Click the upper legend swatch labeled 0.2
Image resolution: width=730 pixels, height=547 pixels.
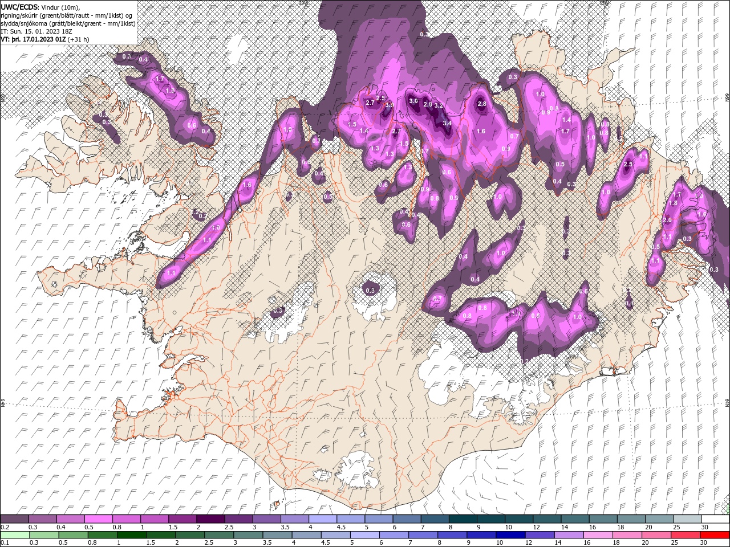click(x=14, y=519)
